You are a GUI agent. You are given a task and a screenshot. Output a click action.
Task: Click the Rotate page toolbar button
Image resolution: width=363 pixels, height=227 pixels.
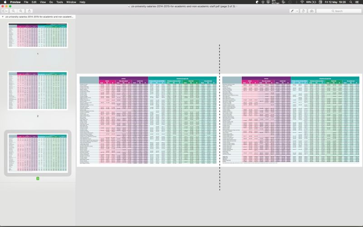coord(303,11)
